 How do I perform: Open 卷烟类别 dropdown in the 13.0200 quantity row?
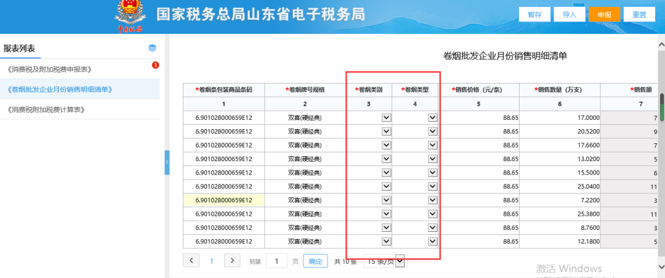click(x=386, y=159)
